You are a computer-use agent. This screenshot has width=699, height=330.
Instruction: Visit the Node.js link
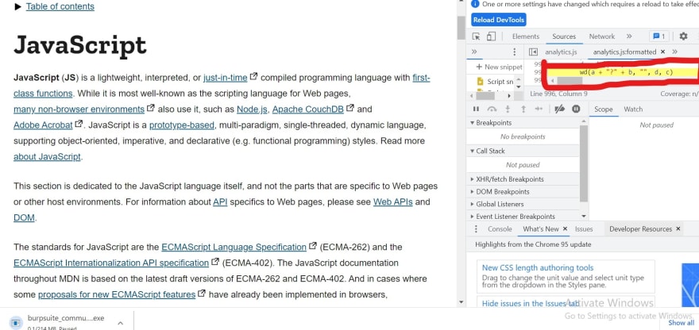coord(252,109)
